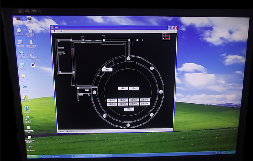The image size is (253, 161).
Task: Switch to the third taskbar window button
Action: (x=102, y=156)
